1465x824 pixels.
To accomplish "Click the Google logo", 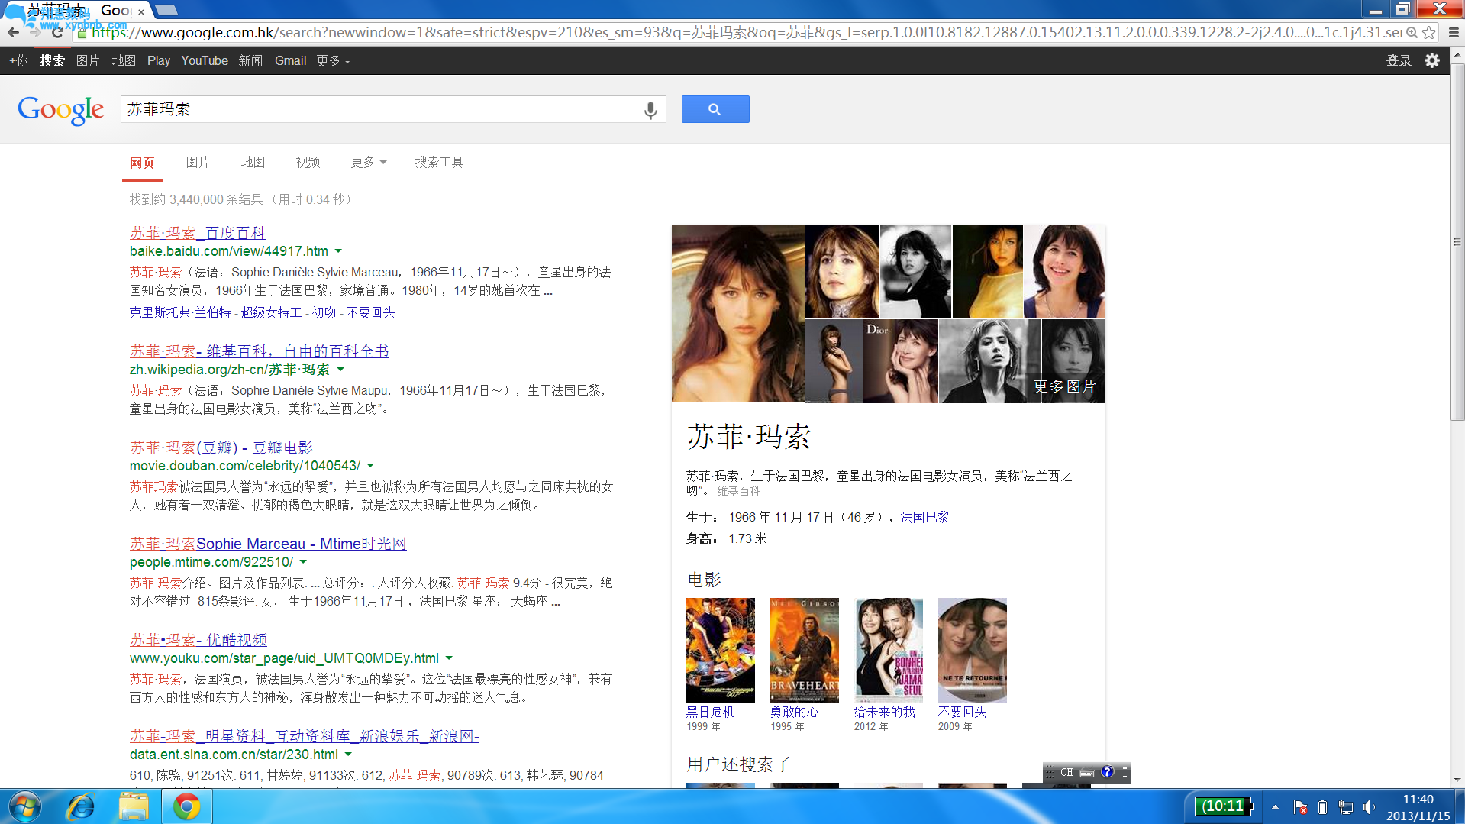I will (61, 111).
